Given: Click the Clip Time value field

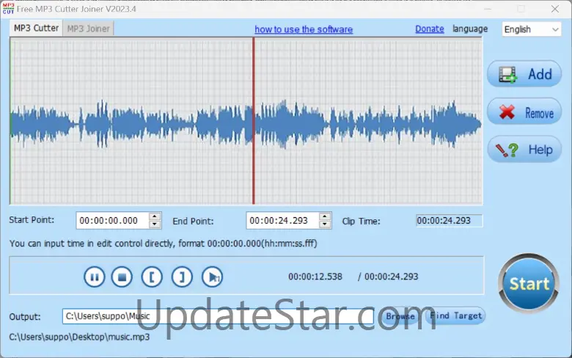Looking at the screenshot, I should [x=450, y=220].
